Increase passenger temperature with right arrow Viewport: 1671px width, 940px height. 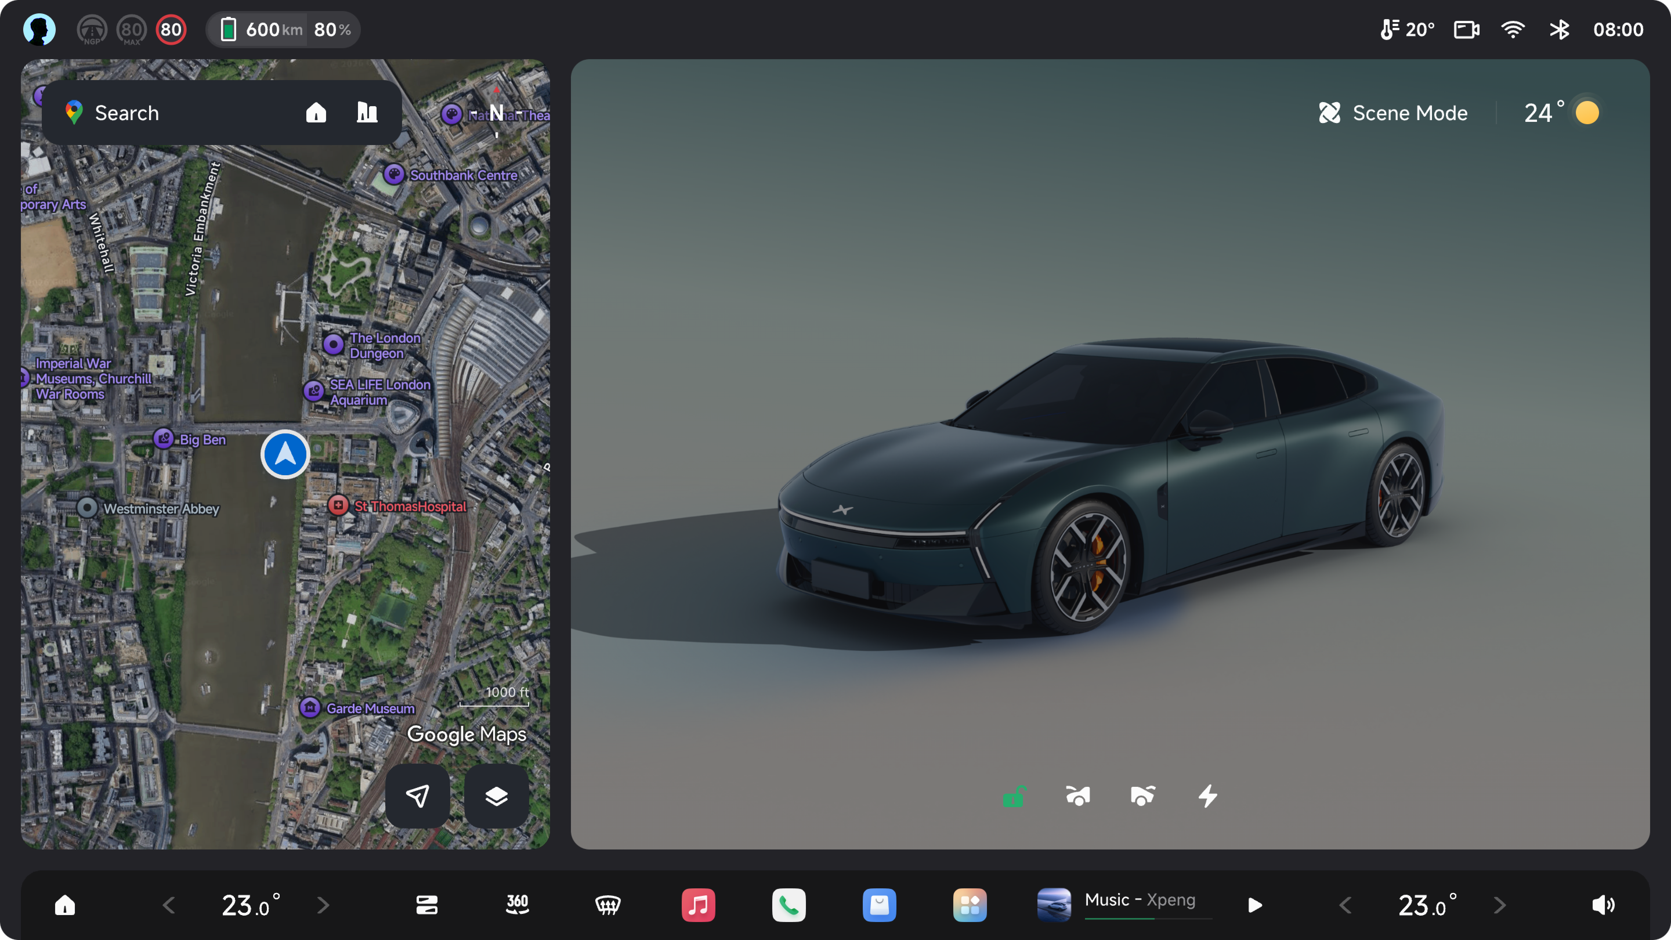point(1500,905)
